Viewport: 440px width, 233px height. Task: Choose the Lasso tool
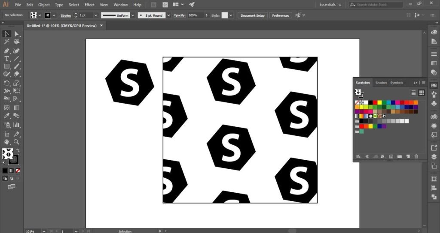[x=17, y=42]
